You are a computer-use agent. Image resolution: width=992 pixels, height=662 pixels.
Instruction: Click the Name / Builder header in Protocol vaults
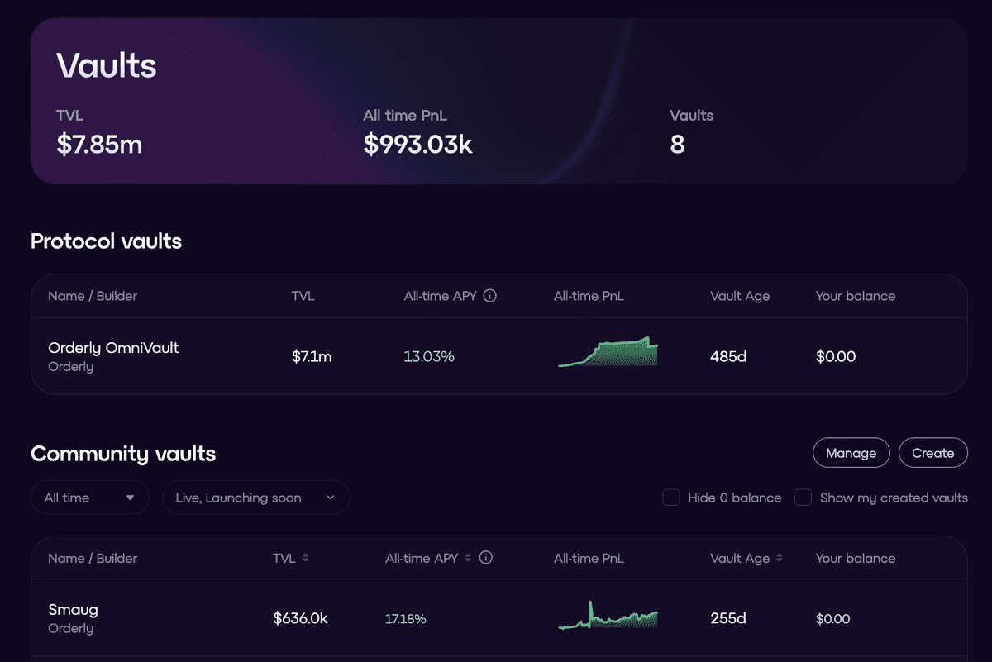(93, 296)
